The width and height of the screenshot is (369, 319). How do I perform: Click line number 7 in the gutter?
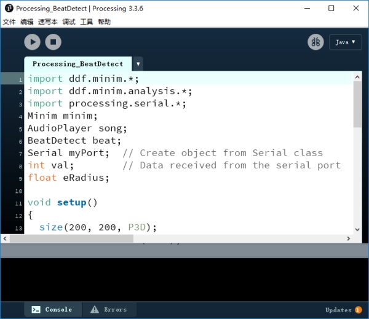pyautogui.click(x=20, y=154)
